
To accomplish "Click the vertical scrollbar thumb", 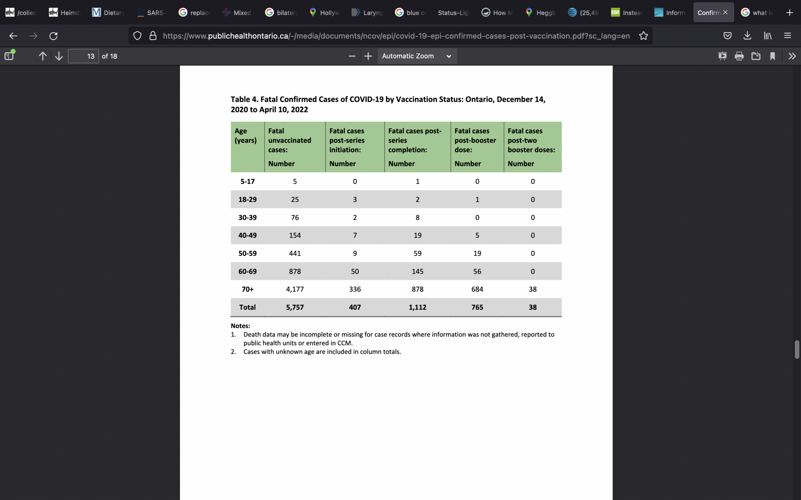I will point(797,350).
